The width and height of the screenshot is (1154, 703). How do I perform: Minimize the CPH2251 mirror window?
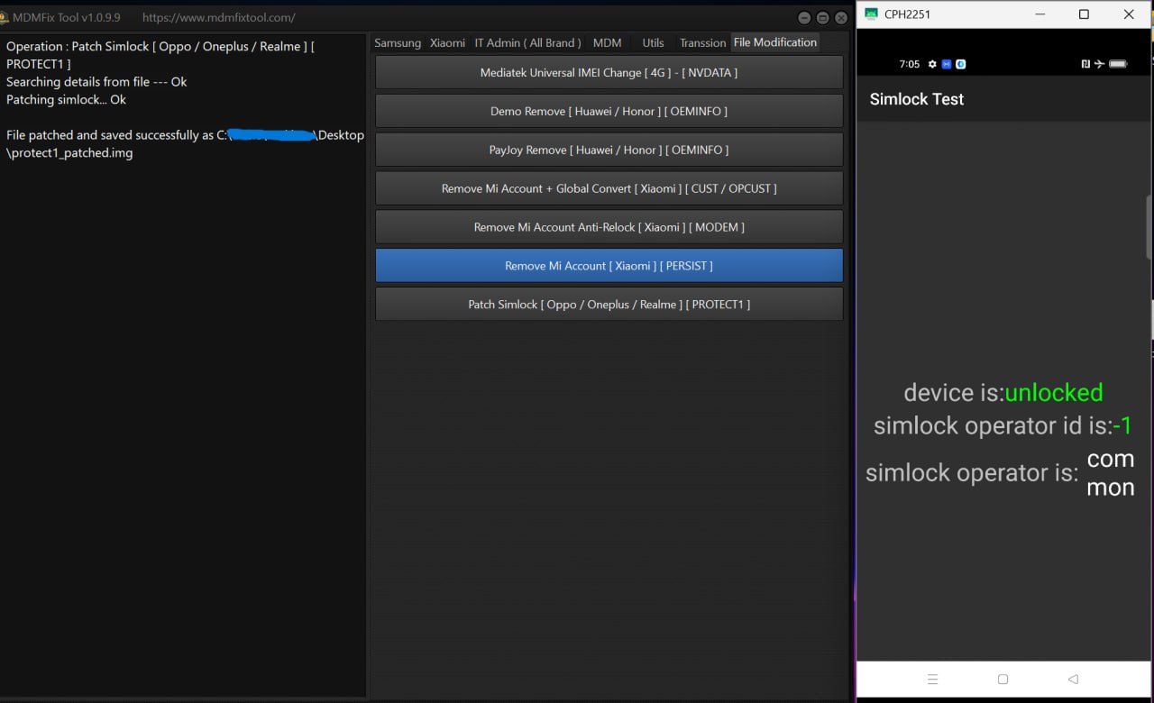[1041, 14]
